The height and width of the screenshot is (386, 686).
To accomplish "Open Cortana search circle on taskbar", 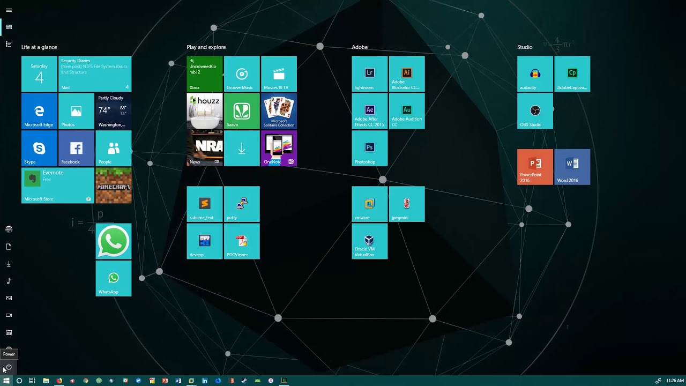I will click(x=19, y=381).
